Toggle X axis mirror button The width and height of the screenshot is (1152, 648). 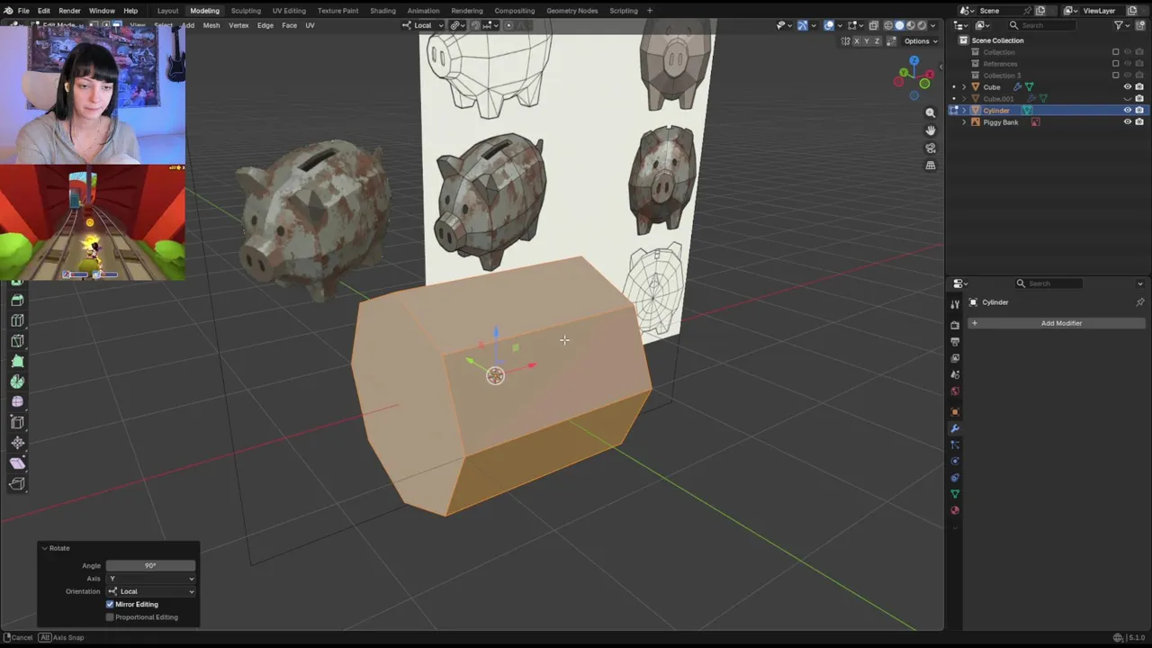tap(857, 41)
